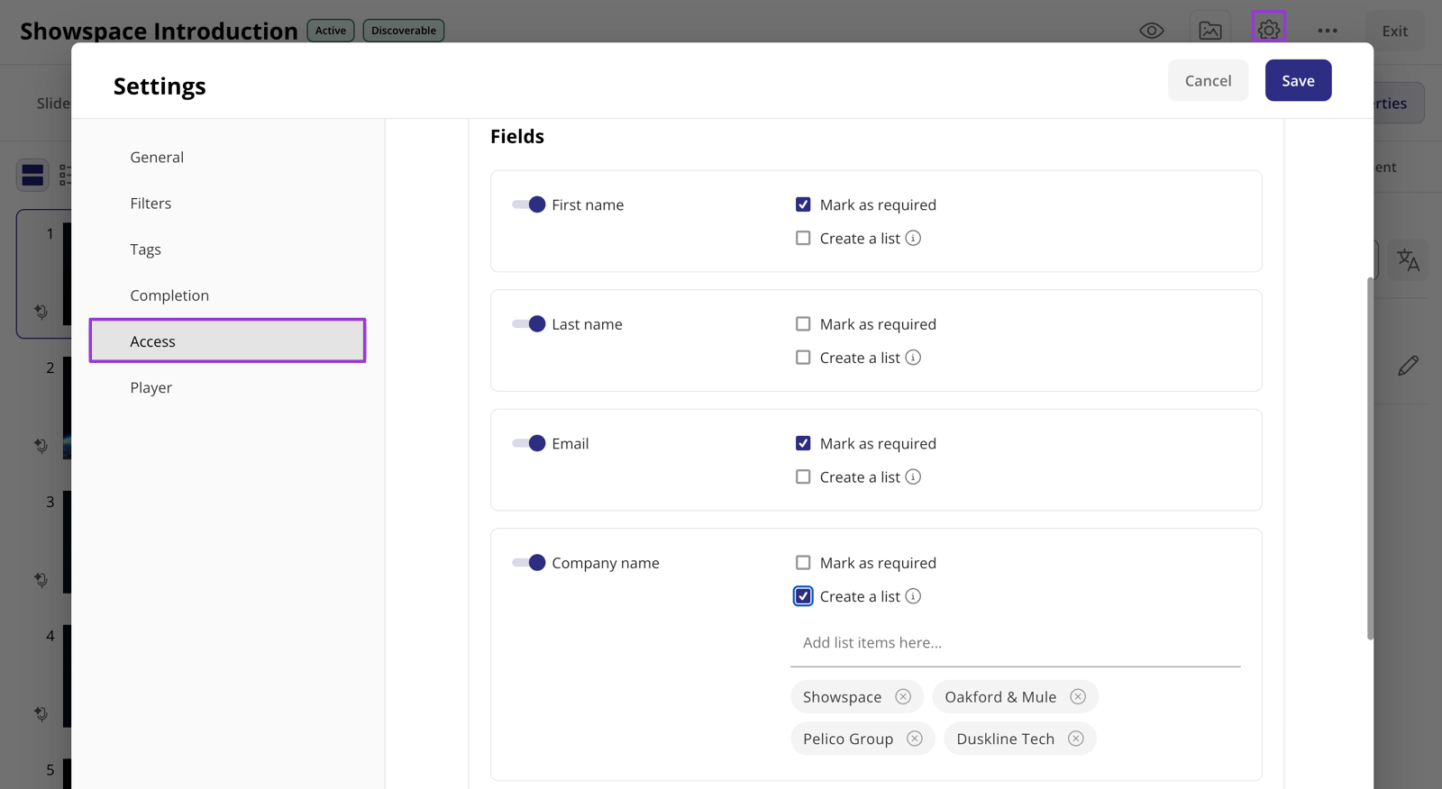
Task: Select slide 4 thumbnail
Action: click(x=67, y=676)
